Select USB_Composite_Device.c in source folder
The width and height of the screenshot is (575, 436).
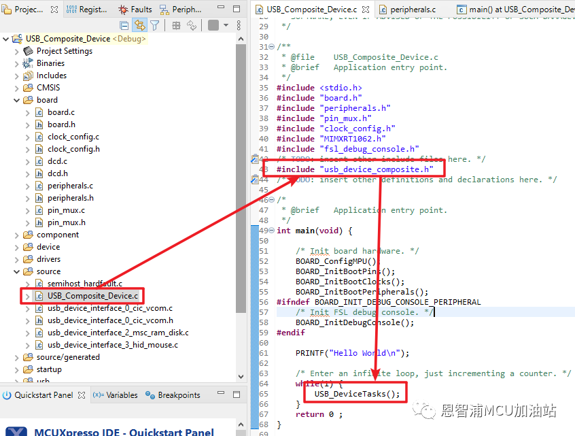(x=92, y=296)
